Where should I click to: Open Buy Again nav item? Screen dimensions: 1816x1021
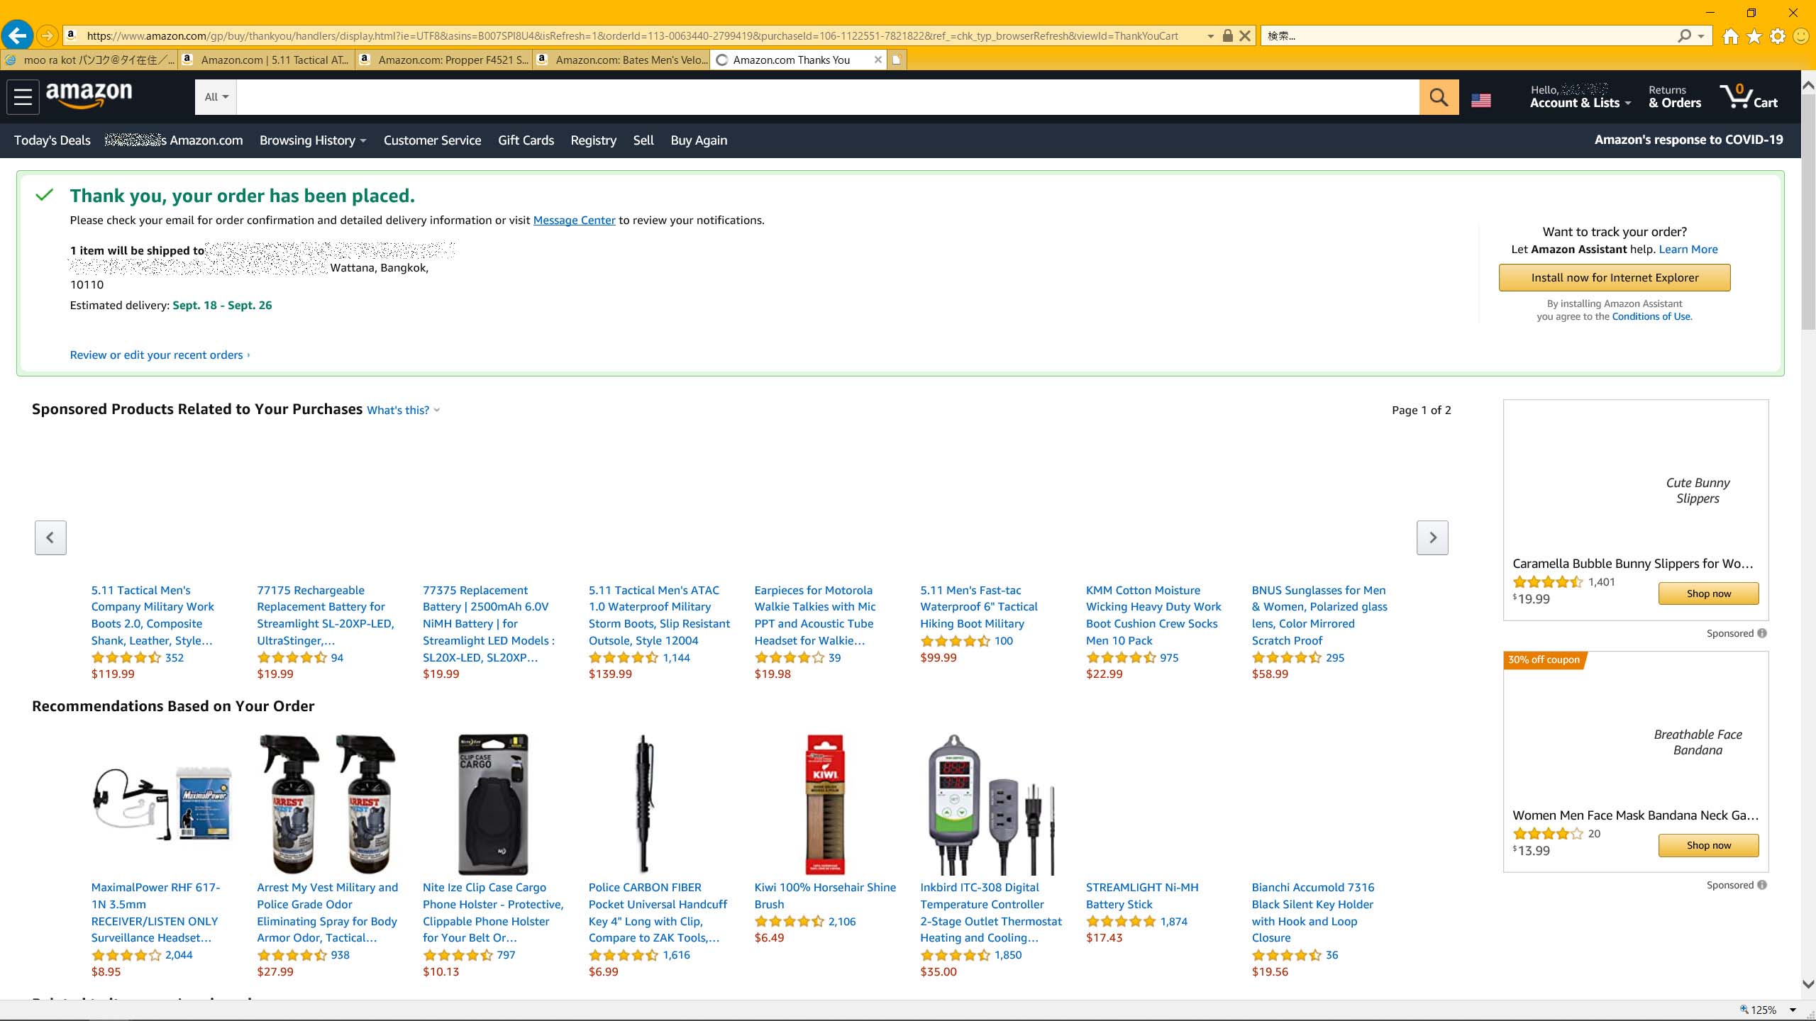[699, 140]
